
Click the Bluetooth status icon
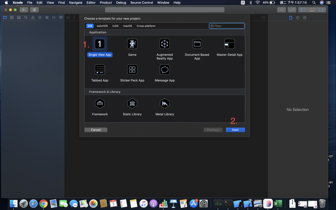click(x=250, y=3)
